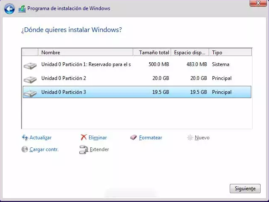Click the drive icon for Partición 1
Image resolution: width=269 pixels, height=202 pixels.
coord(30,66)
